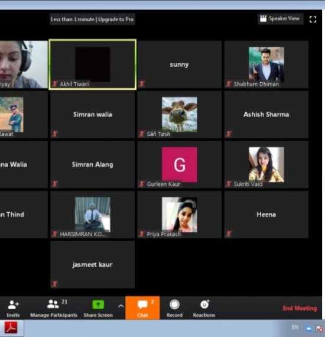Open the Chat panel

pyautogui.click(x=142, y=308)
